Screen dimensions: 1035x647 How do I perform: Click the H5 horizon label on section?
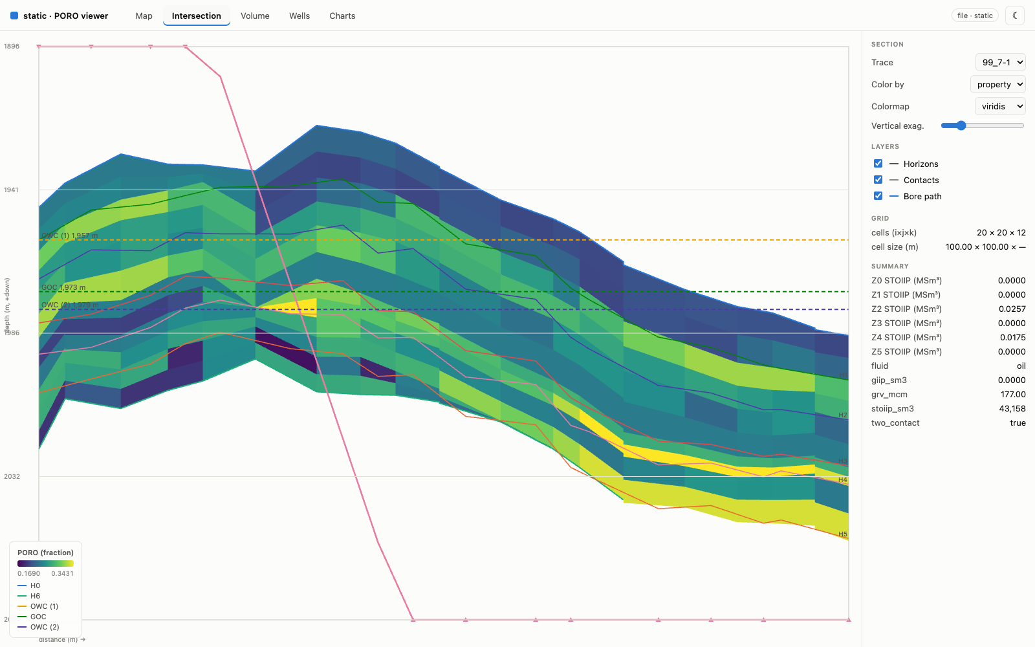click(843, 534)
